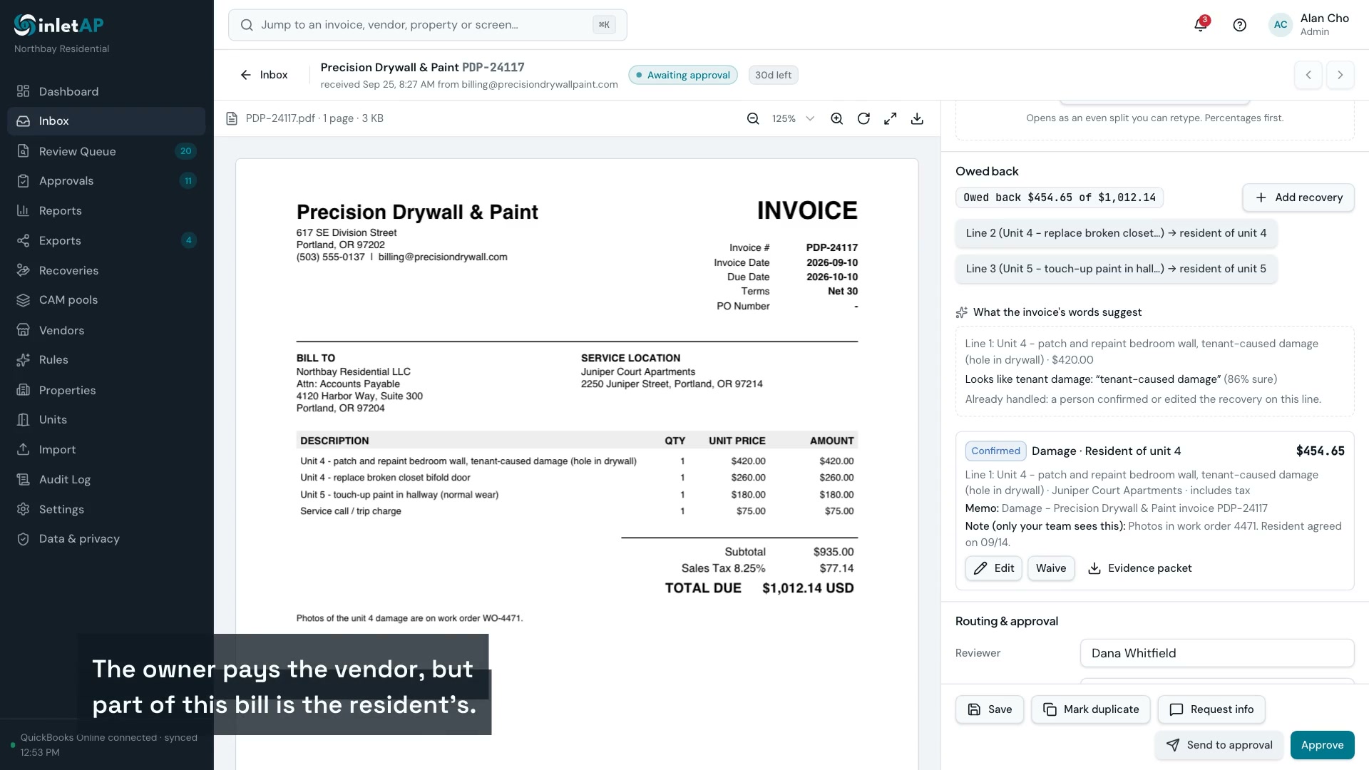Click the $454.65 recovery amount

click(1321, 451)
